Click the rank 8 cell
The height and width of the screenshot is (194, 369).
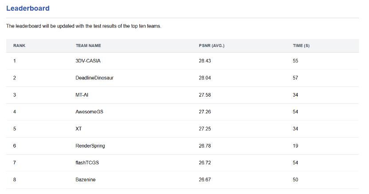click(x=15, y=179)
